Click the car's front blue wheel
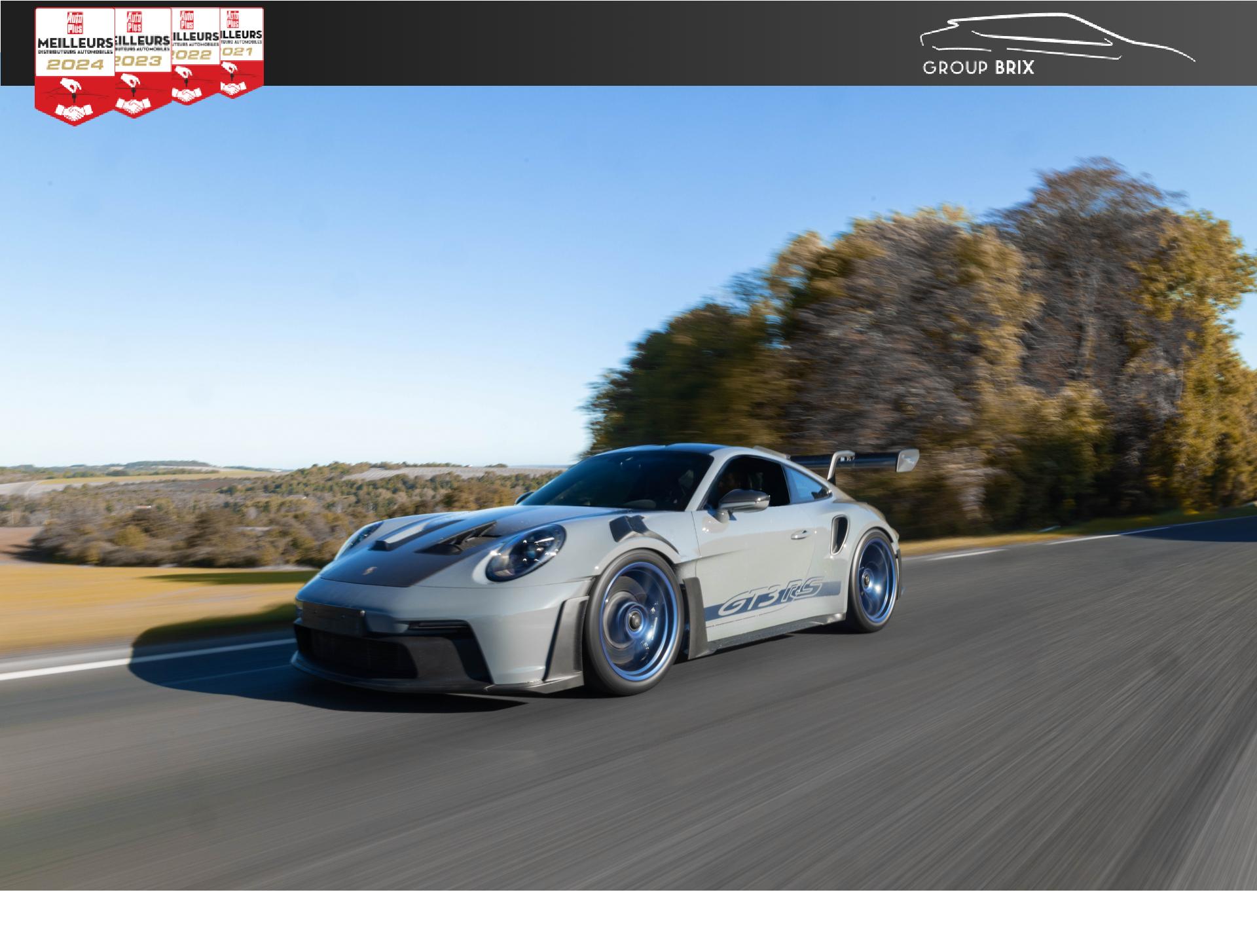 [632, 620]
